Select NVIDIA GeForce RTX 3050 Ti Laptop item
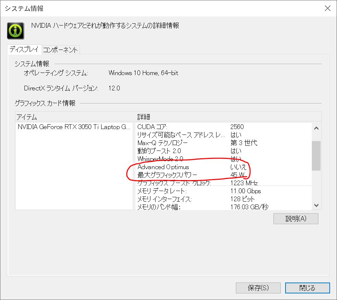Screen dimensions: 337x300 [74, 127]
